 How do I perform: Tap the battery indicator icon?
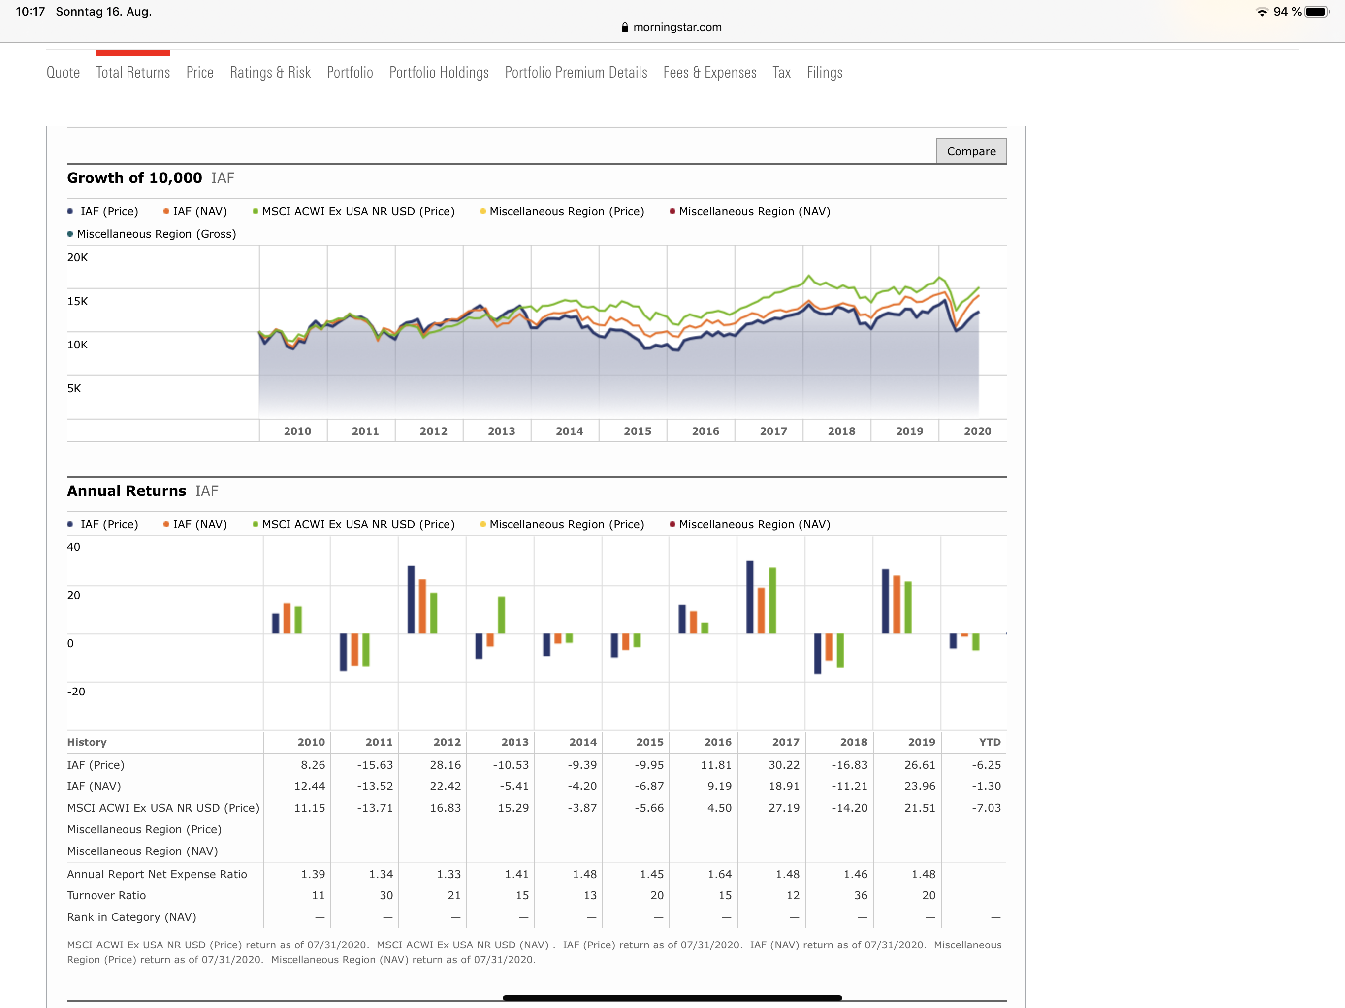pos(1316,12)
